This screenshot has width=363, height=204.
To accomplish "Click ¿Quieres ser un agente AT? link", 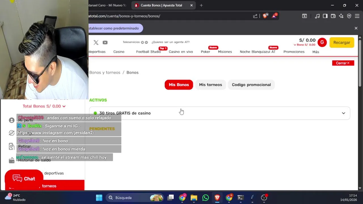I will pos(170,42).
